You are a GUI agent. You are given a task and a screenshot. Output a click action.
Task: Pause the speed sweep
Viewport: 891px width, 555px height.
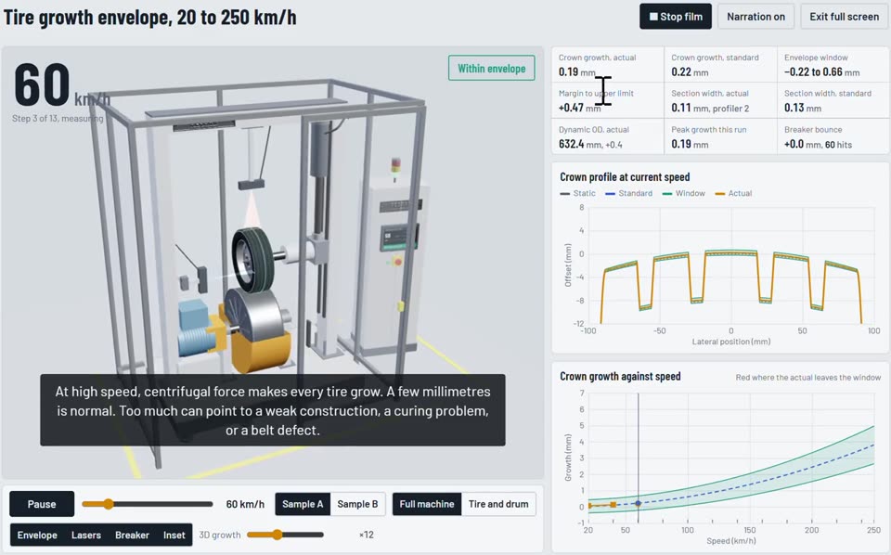42,504
